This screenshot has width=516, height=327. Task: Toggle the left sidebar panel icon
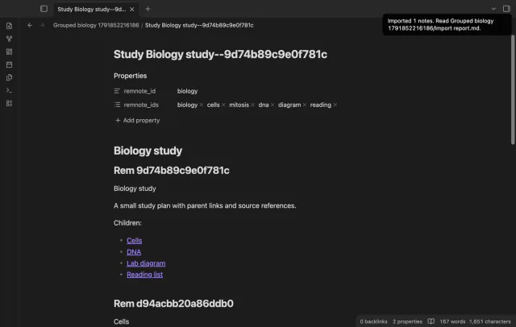point(44,9)
